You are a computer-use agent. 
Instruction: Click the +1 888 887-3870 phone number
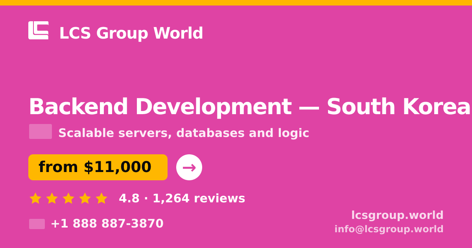pyautogui.click(x=107, y=224)
